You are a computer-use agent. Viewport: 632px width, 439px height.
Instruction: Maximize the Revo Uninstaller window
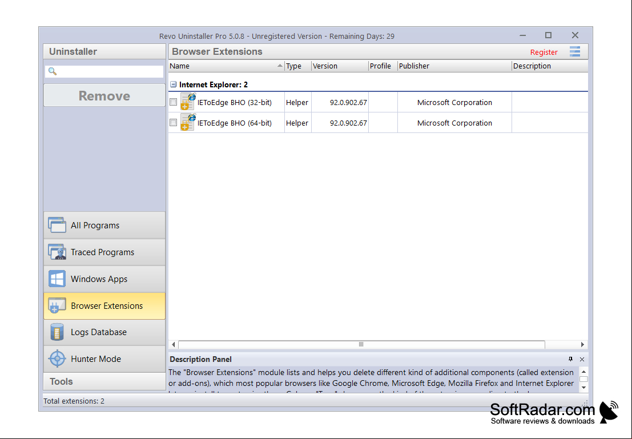[548, 35]
